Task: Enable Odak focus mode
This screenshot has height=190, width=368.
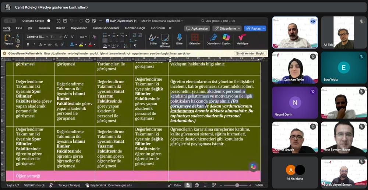Action: (x=174, y=185)
